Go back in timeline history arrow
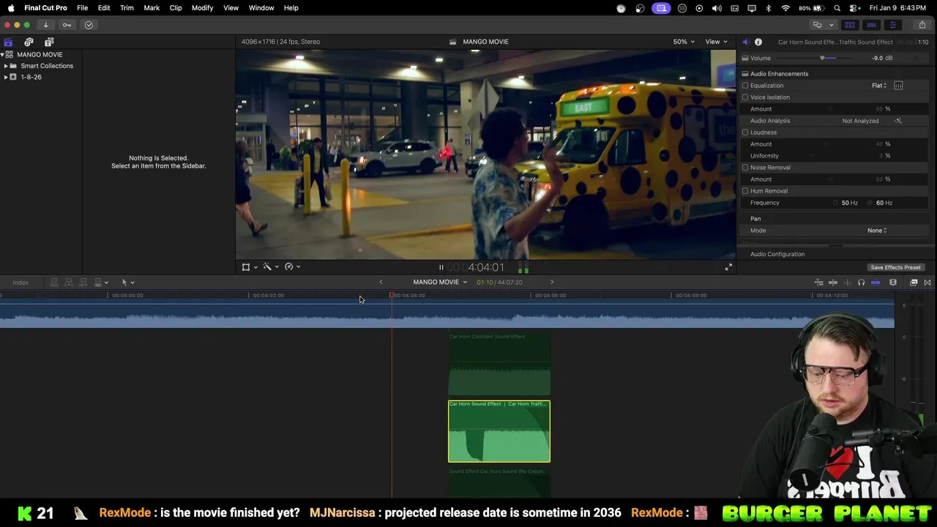Image resolution: width=937 pixels, height=527 pixels. [381, 283]
